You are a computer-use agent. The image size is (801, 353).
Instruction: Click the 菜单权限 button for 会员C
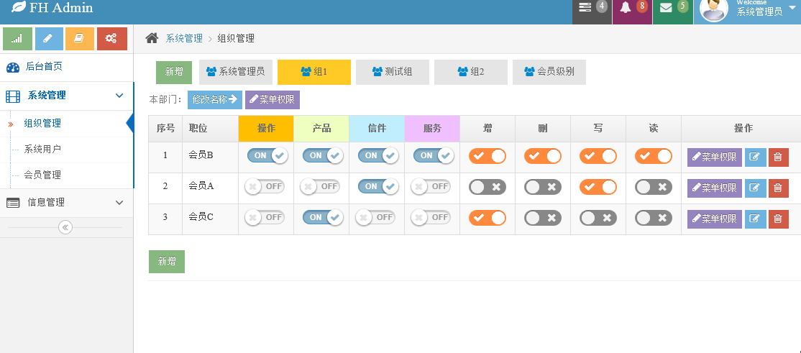[714, 219]
